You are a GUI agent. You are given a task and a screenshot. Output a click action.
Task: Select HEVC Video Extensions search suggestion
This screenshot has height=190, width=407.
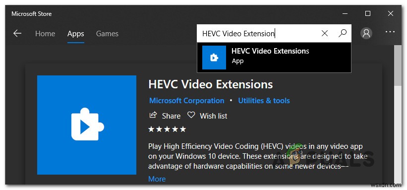point(274,58)
